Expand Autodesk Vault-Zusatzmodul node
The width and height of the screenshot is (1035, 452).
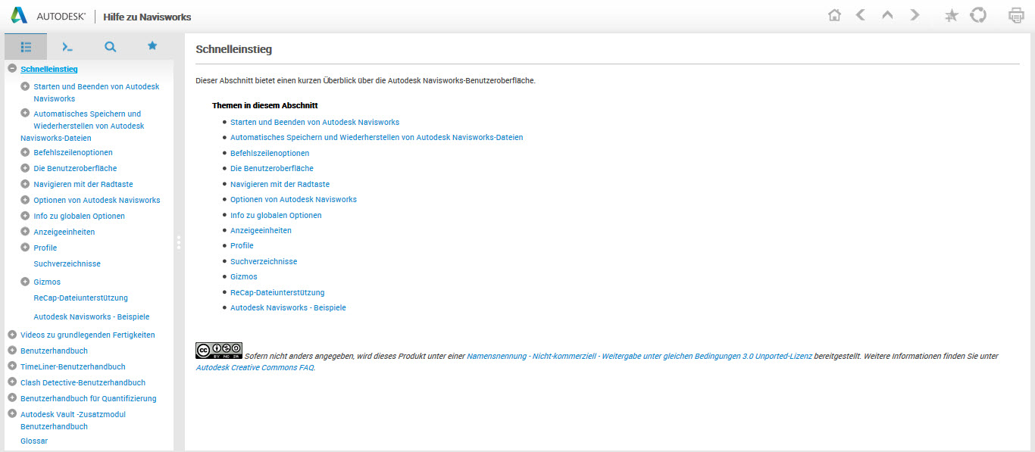tap(12, 414)
